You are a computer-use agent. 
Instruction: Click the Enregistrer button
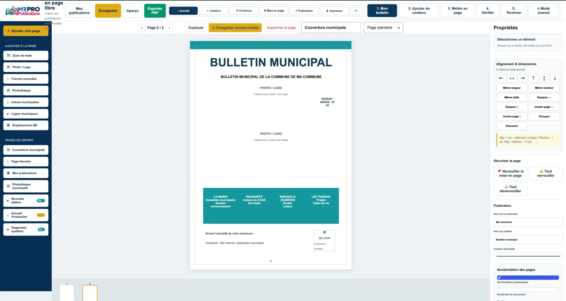pos(108,11)
